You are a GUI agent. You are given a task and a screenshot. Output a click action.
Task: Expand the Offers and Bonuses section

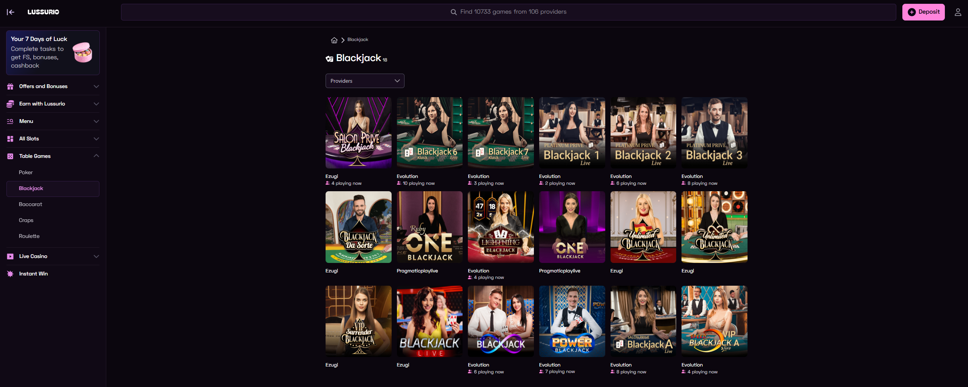click(96, 87)
